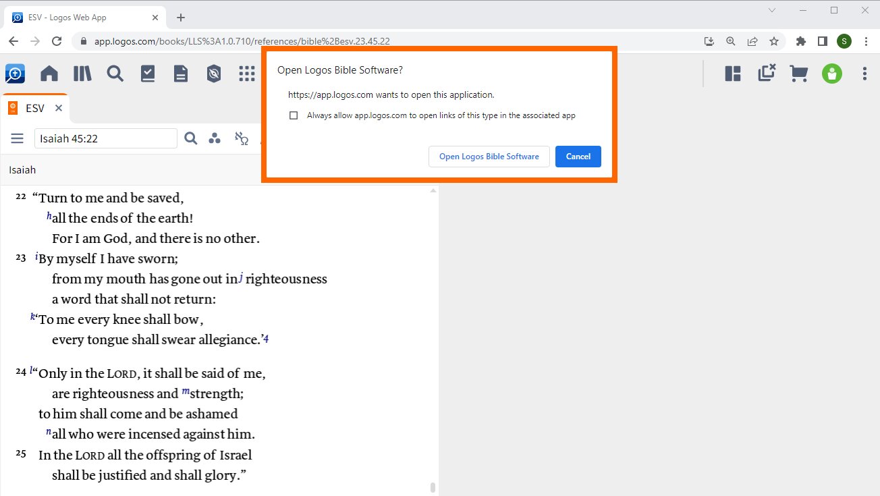Open the green Logos account avatar
The image size is (880, 496).
point(832,74)
